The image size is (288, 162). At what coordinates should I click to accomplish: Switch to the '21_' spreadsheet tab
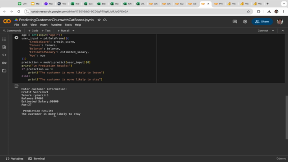(140, 4)
